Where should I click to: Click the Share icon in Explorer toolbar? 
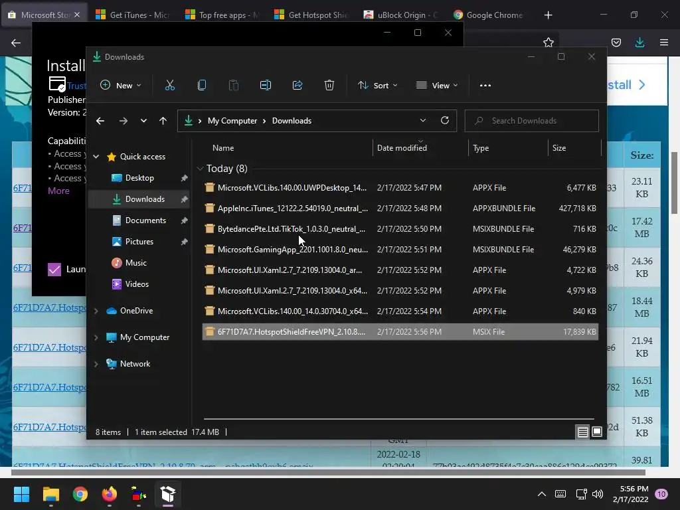coord(297,86)
